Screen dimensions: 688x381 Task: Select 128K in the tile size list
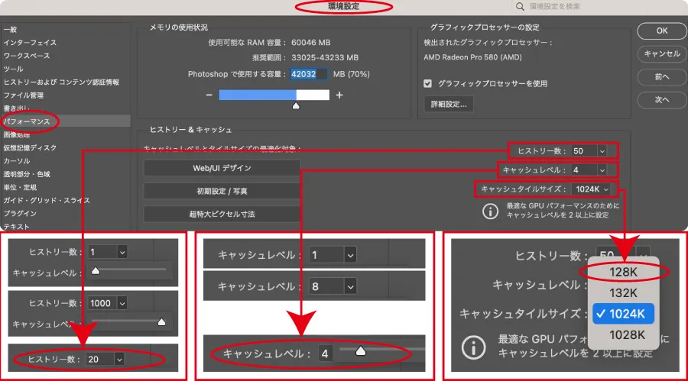[625, 272]
